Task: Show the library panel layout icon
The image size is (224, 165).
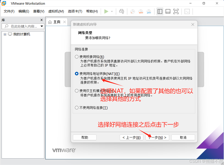Action: pos(160,11)
